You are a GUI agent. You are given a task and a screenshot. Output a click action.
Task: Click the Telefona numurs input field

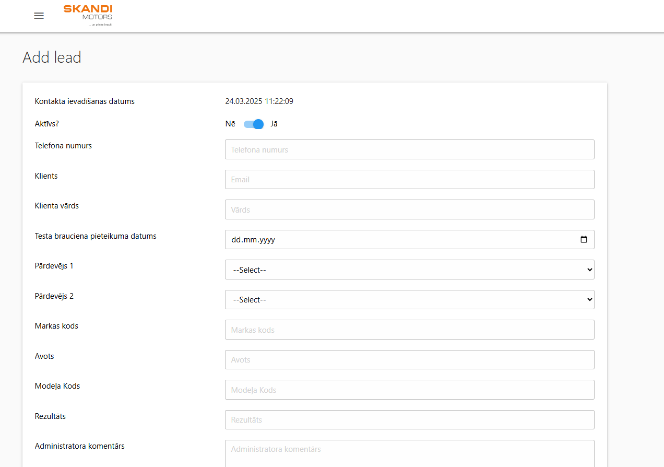(x=409, y=149)
